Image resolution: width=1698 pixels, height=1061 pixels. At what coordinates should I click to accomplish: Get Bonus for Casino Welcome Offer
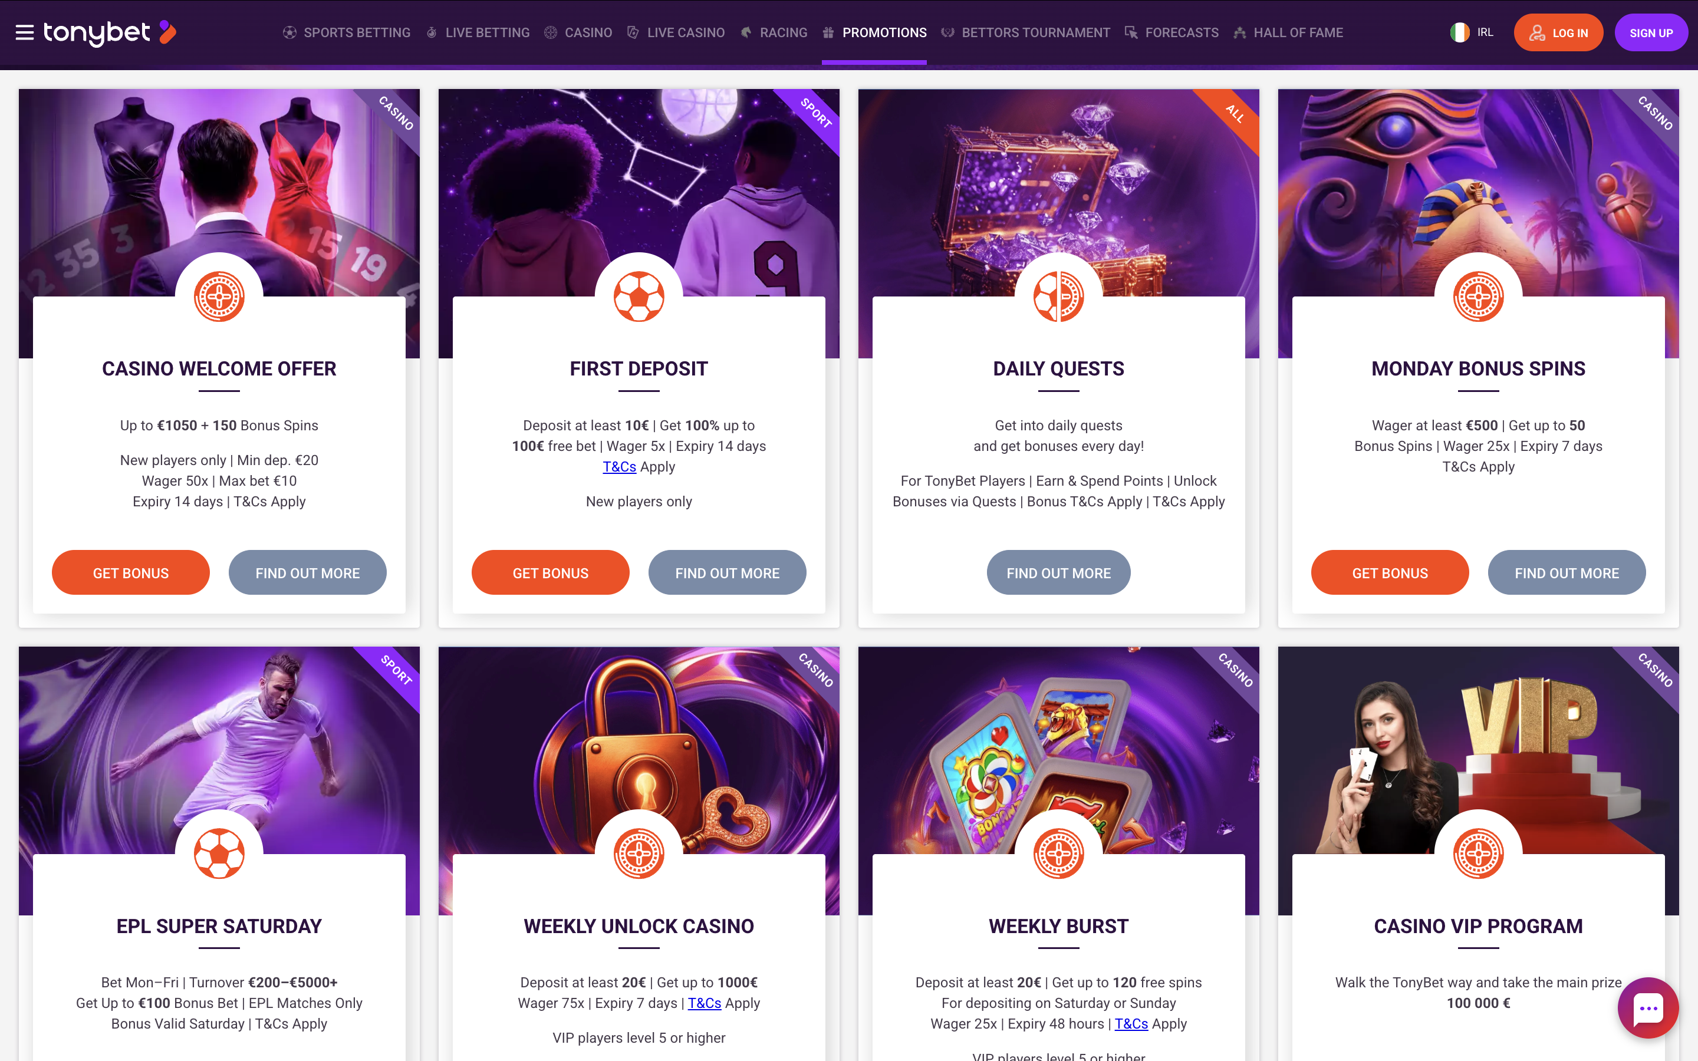pos(130,572)
